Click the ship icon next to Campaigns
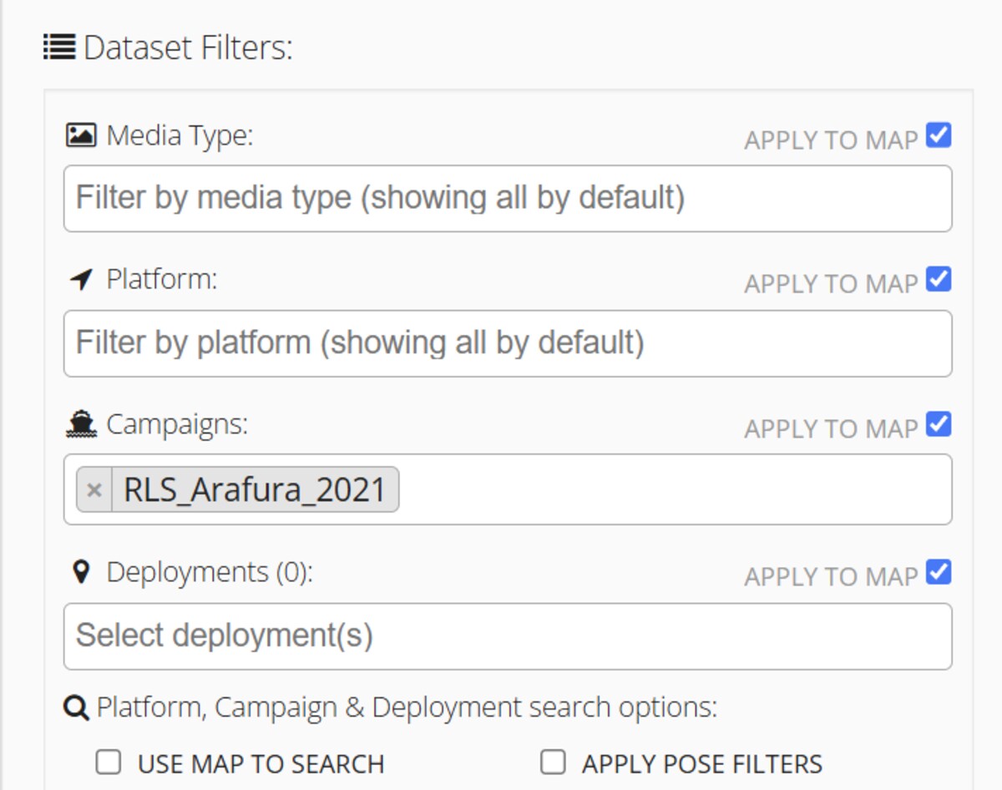 [81, 425]
